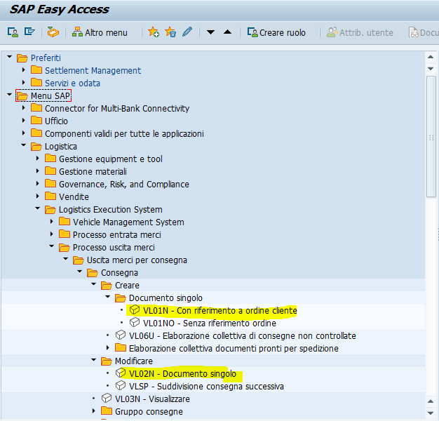Collapse the Preferiti folder

coord(10,57)
